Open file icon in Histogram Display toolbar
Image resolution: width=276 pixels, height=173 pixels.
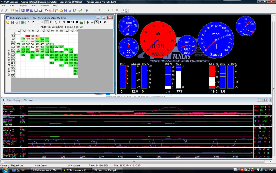(x=8, y=22)
